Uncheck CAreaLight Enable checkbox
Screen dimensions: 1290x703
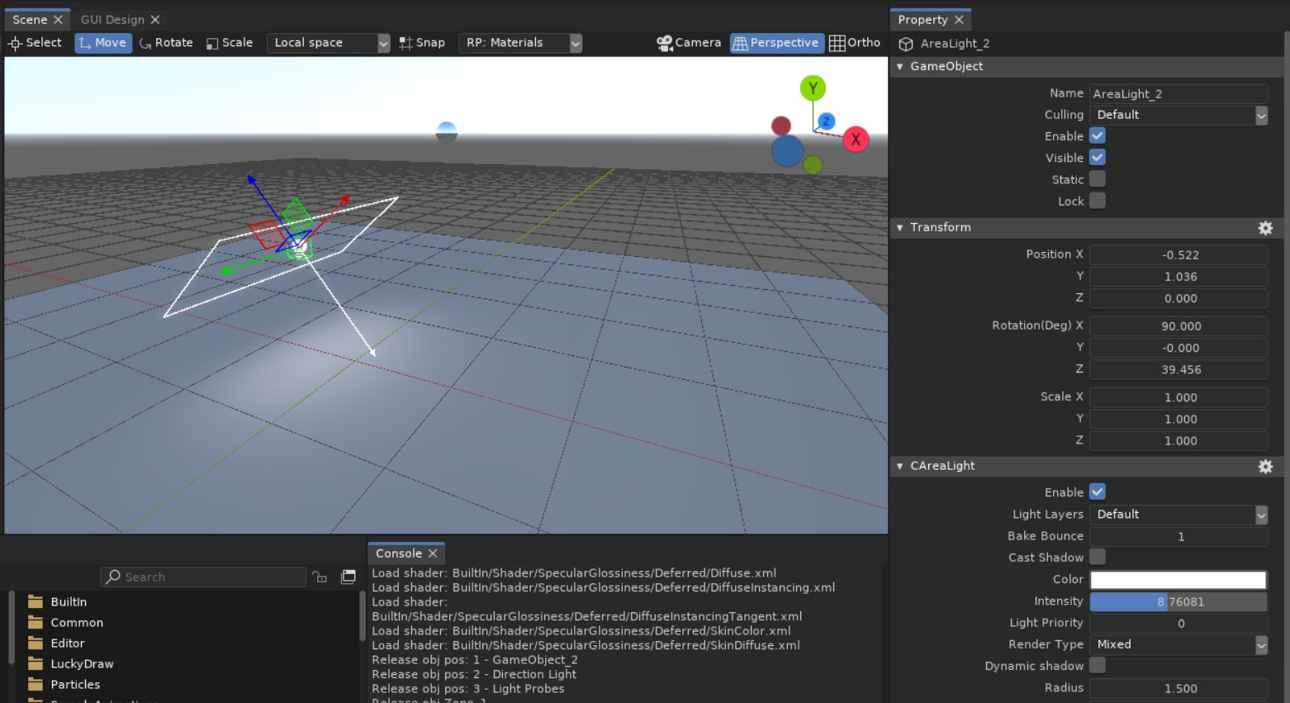tap(1098, 492)
